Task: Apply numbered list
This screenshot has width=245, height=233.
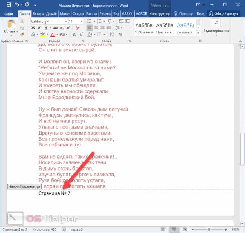Action: [99, 21]
